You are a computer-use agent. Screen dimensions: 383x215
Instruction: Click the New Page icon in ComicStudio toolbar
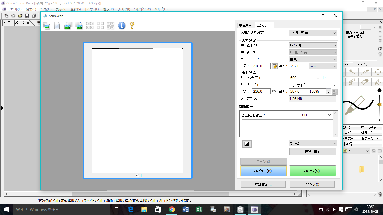point(13,16)
